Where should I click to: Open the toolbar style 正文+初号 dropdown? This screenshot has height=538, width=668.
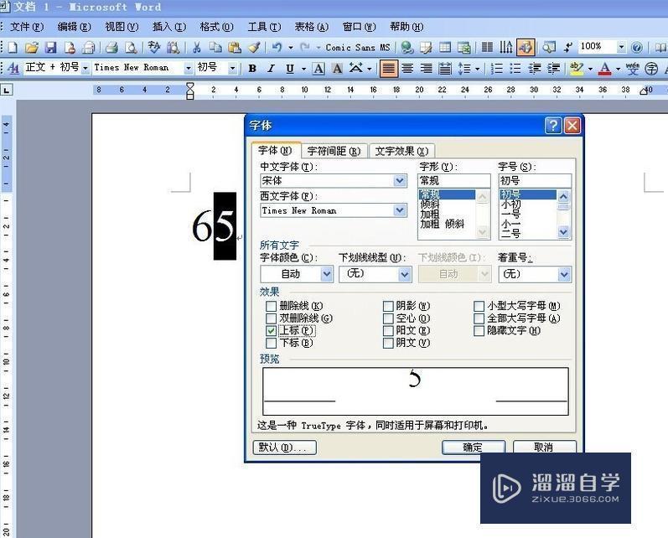(x=85, y=68)
